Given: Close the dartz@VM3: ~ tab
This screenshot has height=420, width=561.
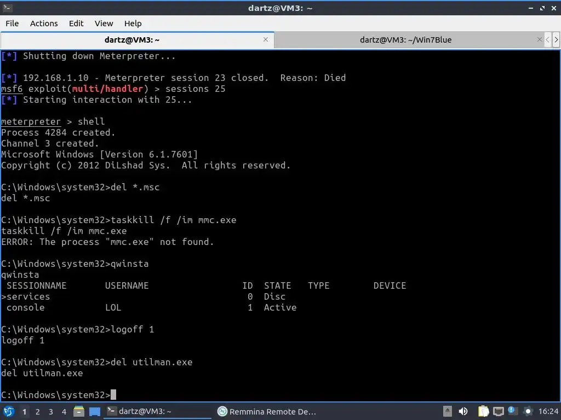Looking at the screenshot, I should tap(266, 39).
